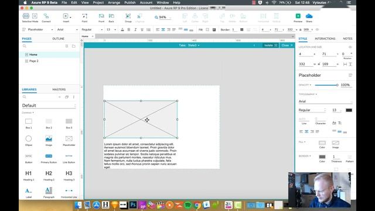The height and width of the screenshot is (211, 375).
Task: Align text right in format bar
Action: pos(169,30)
